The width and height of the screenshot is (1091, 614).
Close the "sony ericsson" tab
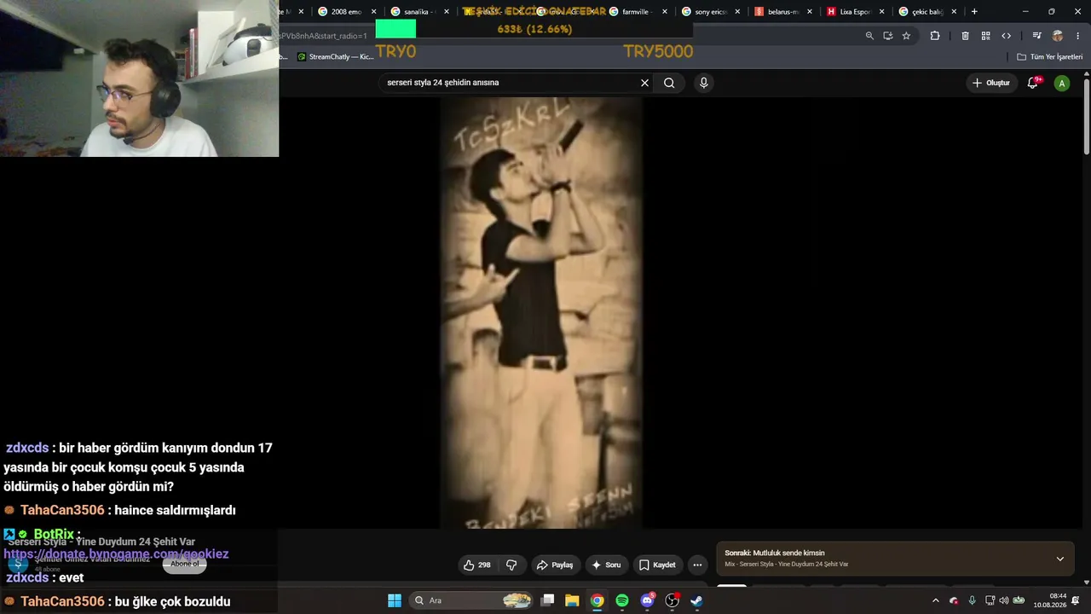[736, 12]
